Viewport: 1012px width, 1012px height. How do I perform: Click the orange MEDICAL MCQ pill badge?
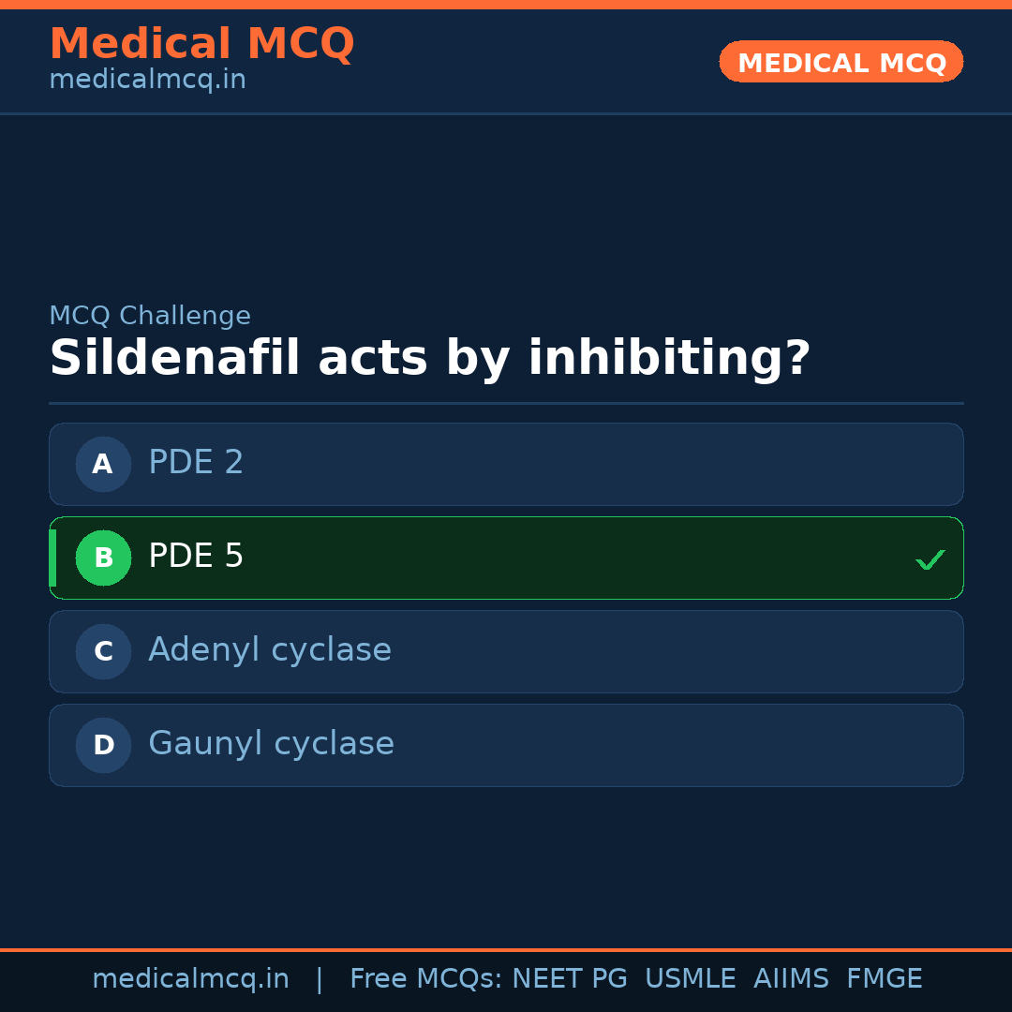click(841, 62)
